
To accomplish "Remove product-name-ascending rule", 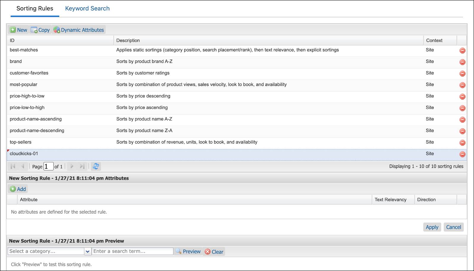I will pyautogui.click(x=462, y=120).
